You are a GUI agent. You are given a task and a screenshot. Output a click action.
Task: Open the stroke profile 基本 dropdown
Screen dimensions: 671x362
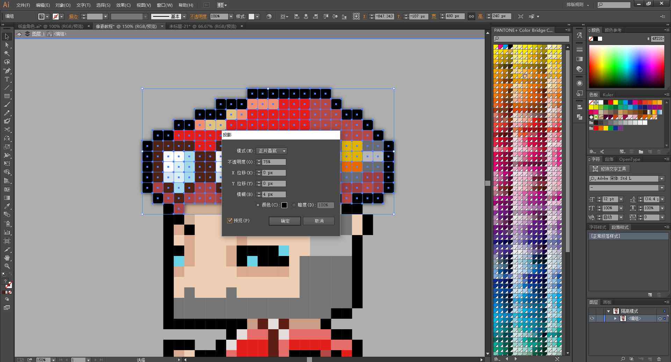(184, 16)
